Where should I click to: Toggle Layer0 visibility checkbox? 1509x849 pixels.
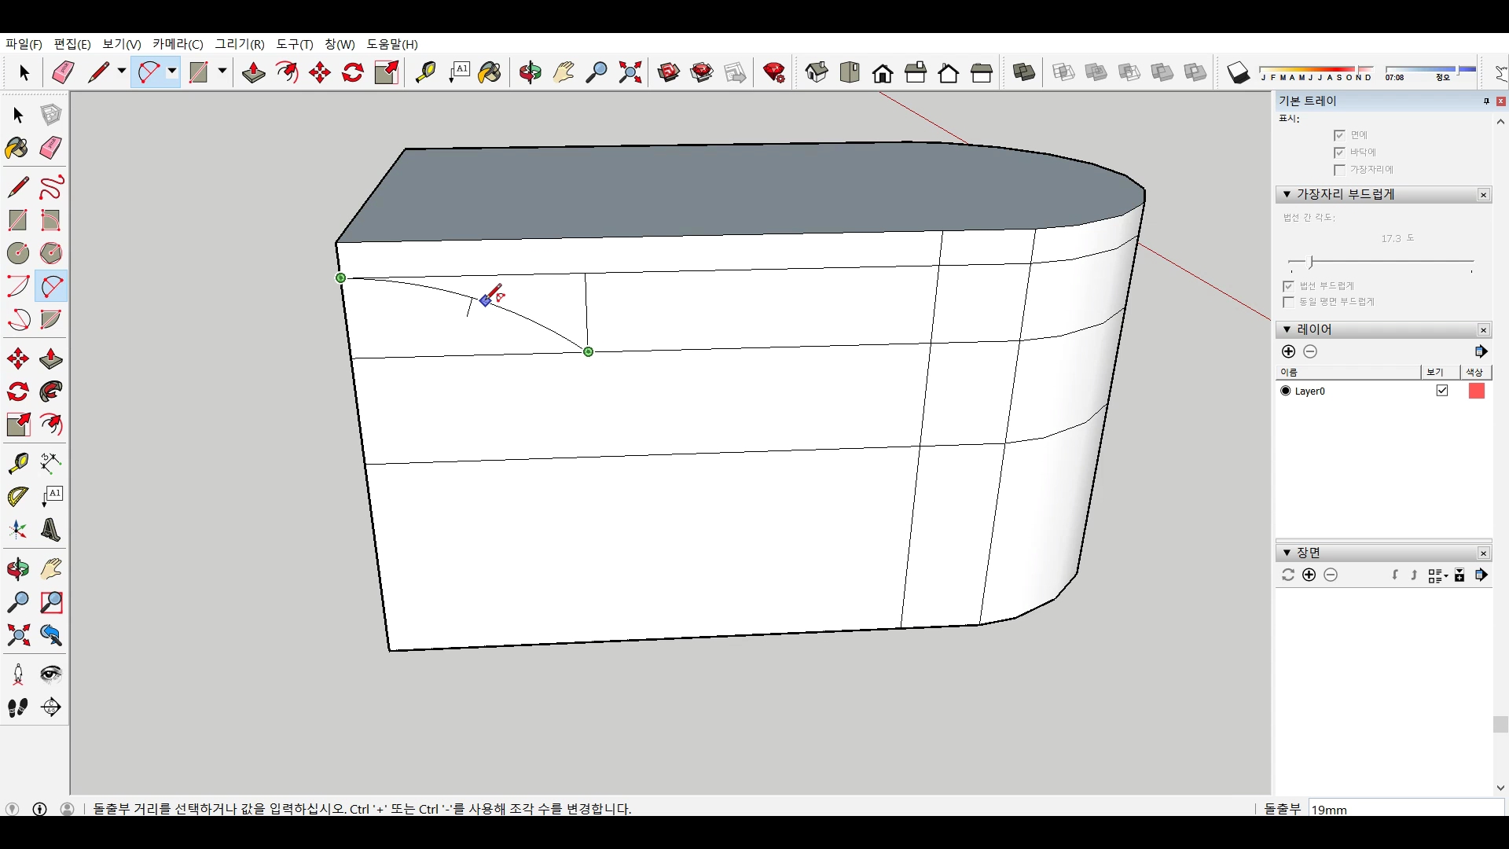[x=1442, y=391]
